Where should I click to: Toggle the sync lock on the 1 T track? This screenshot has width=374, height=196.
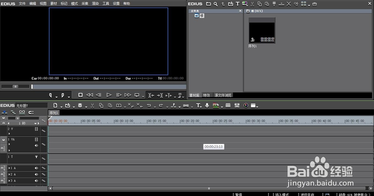(43, 159)
